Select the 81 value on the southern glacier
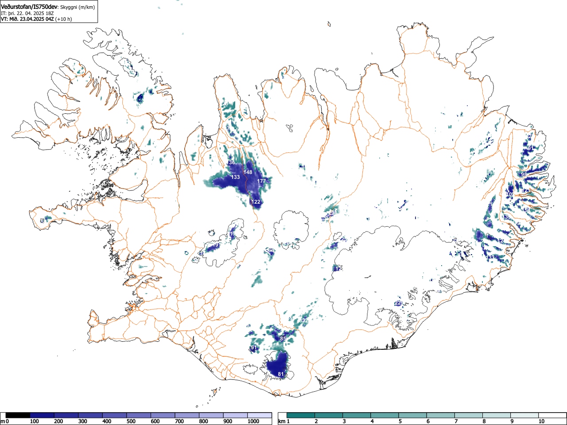 (x=280, y=374)
